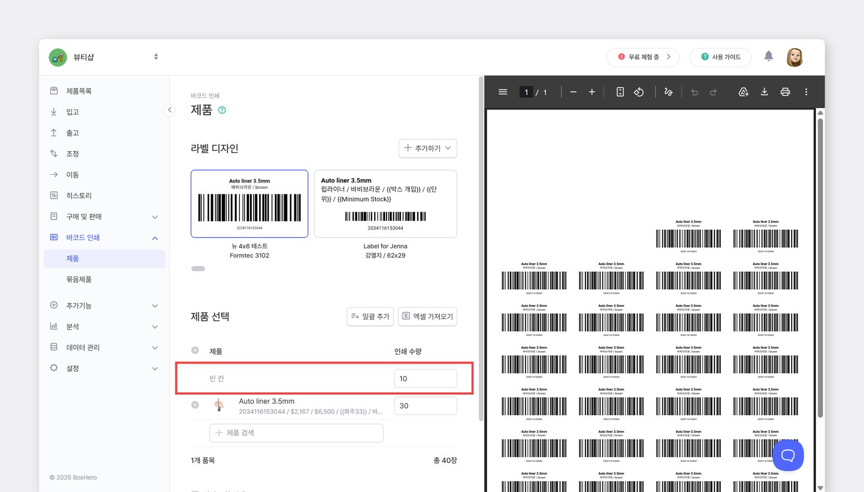Open the chat support bubble

[x=788, y=455]
